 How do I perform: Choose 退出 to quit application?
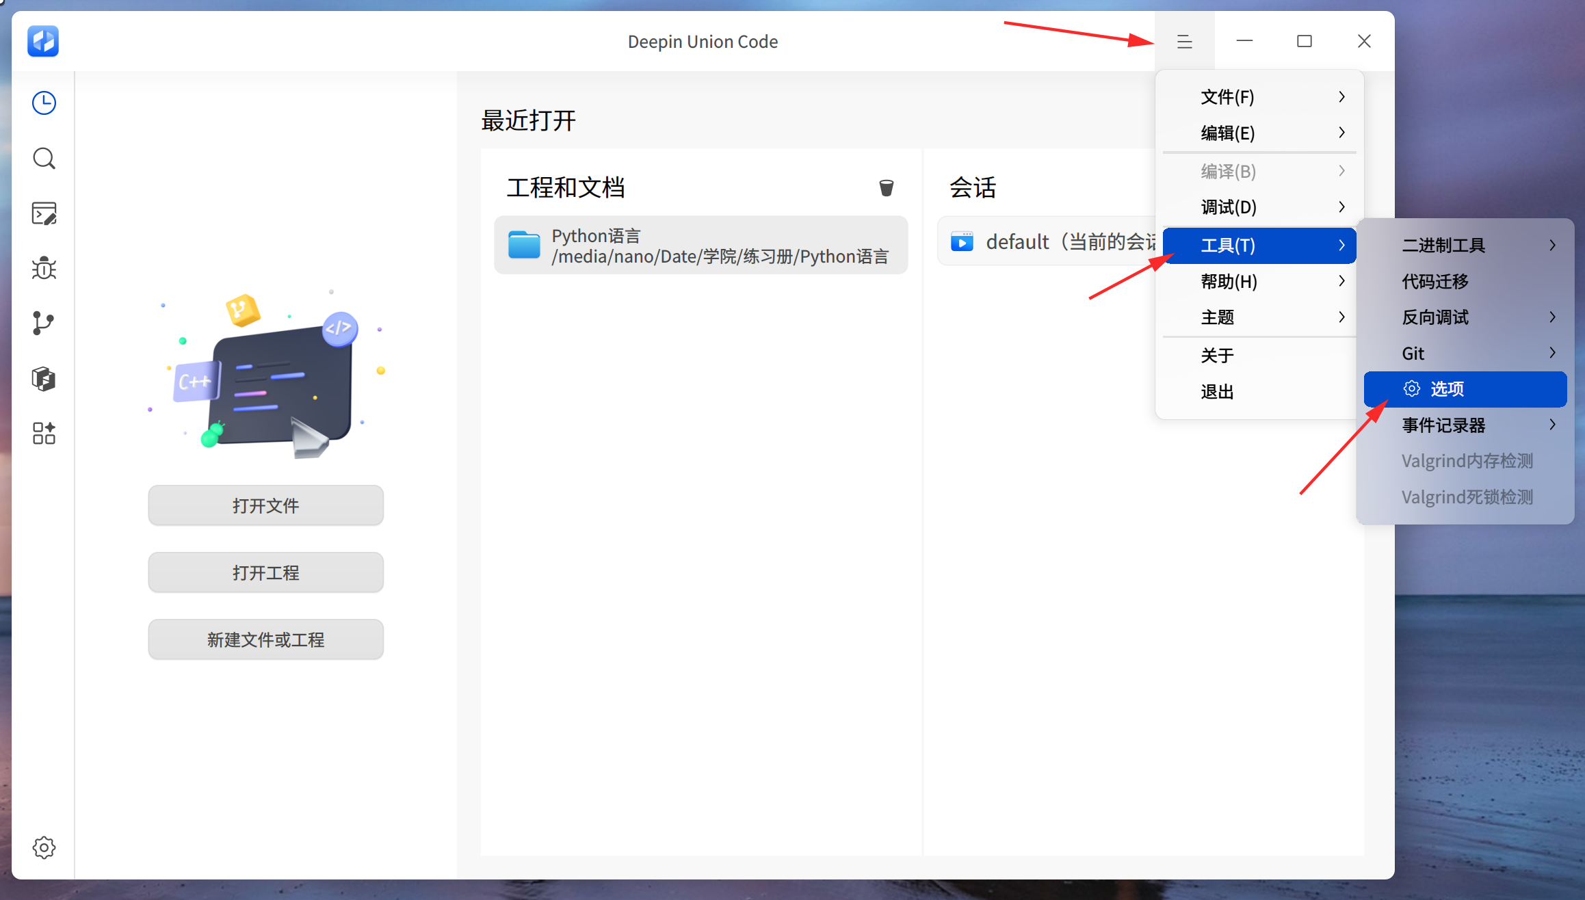(x=1259, y=392)
